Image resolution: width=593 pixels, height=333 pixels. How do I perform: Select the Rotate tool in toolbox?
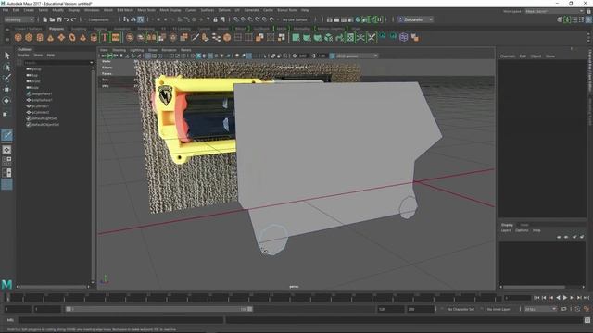coord(6,101)
